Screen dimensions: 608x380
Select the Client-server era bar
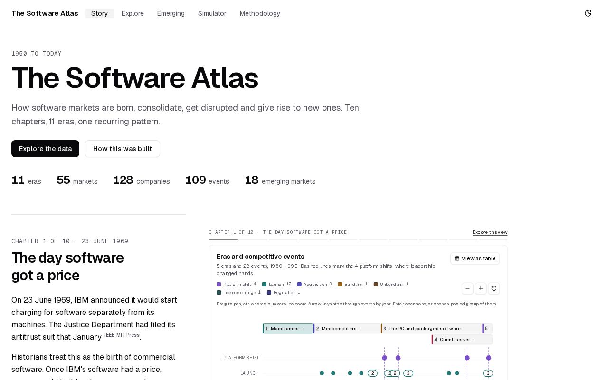pyautogui.click(x=462, y=340)
